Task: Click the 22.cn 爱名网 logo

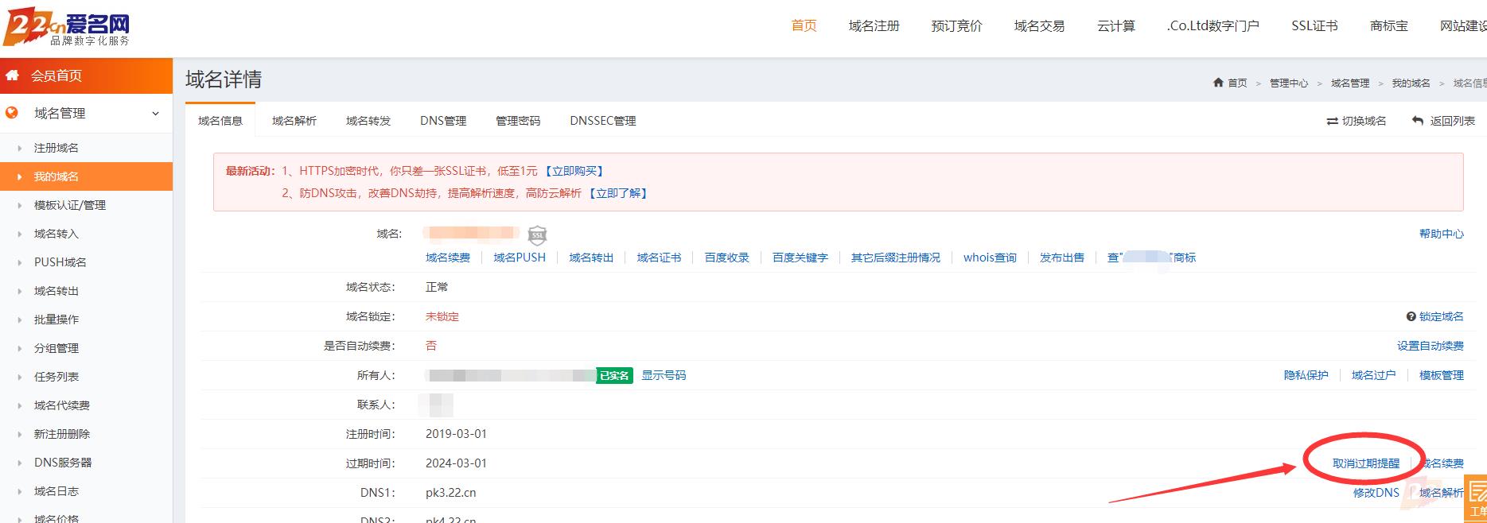Action: [67, 29]
